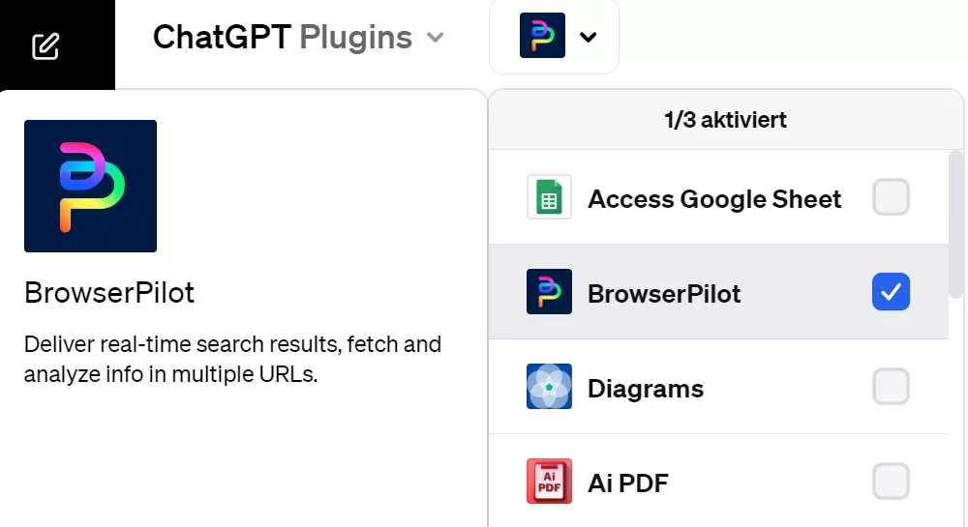Viewport: 968px width, 527px height.
Task: Select the Ai PDF list entry label
Action: [628, 483]
